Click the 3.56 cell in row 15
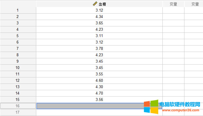Viewport: 203px width, 116px height. [x=99, y=99]
